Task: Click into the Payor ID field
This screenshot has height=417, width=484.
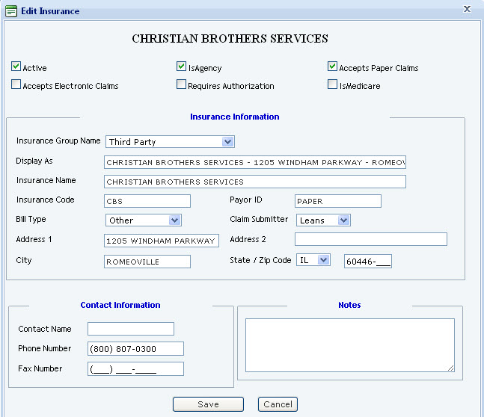Action: pos(338,201)
